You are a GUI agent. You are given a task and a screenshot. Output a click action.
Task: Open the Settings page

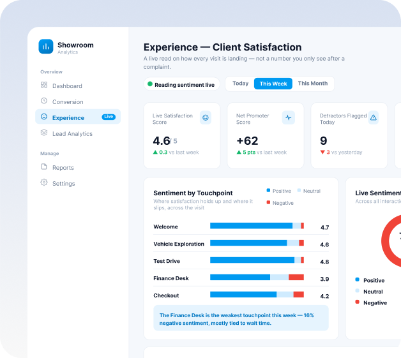tap(78, 184)
